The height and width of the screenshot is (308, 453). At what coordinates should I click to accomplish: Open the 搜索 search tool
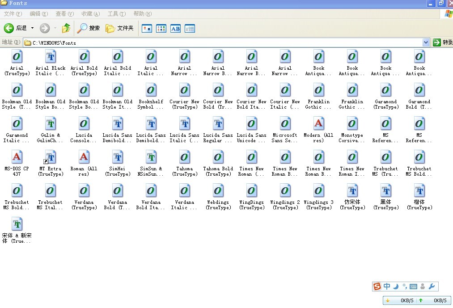click(89, 28)
